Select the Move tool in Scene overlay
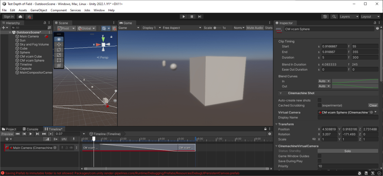Screen dimensions: 383x176 tap(59, 44)
